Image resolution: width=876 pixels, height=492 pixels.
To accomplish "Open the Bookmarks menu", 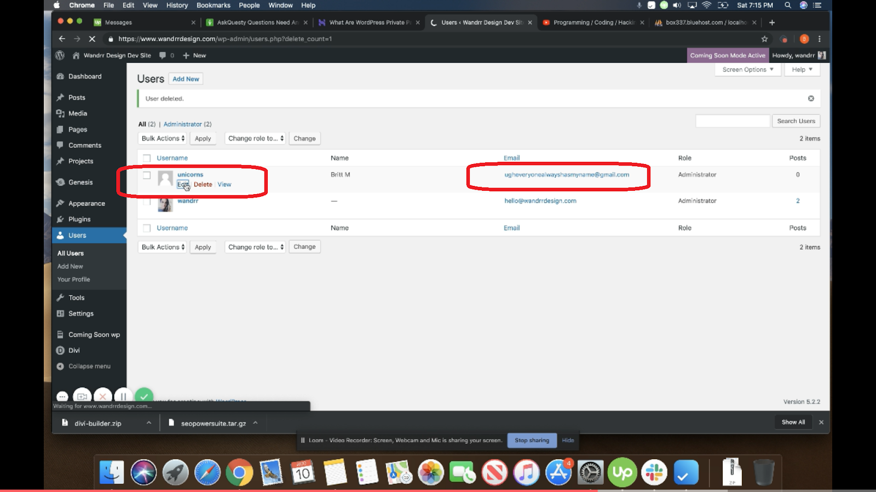I will click(x=214, y=5).
